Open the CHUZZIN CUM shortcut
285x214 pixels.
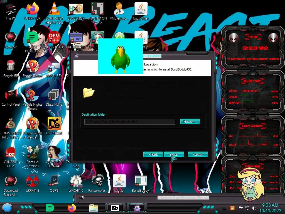(11, 157)
